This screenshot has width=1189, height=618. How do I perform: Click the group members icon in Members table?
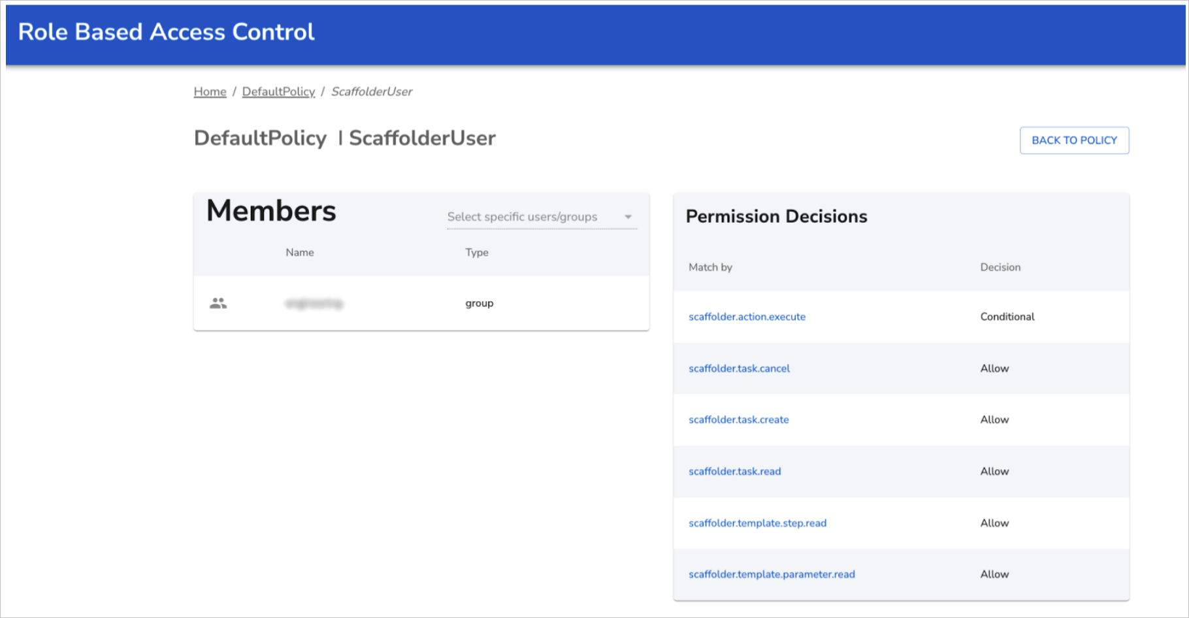click(218, 302)
